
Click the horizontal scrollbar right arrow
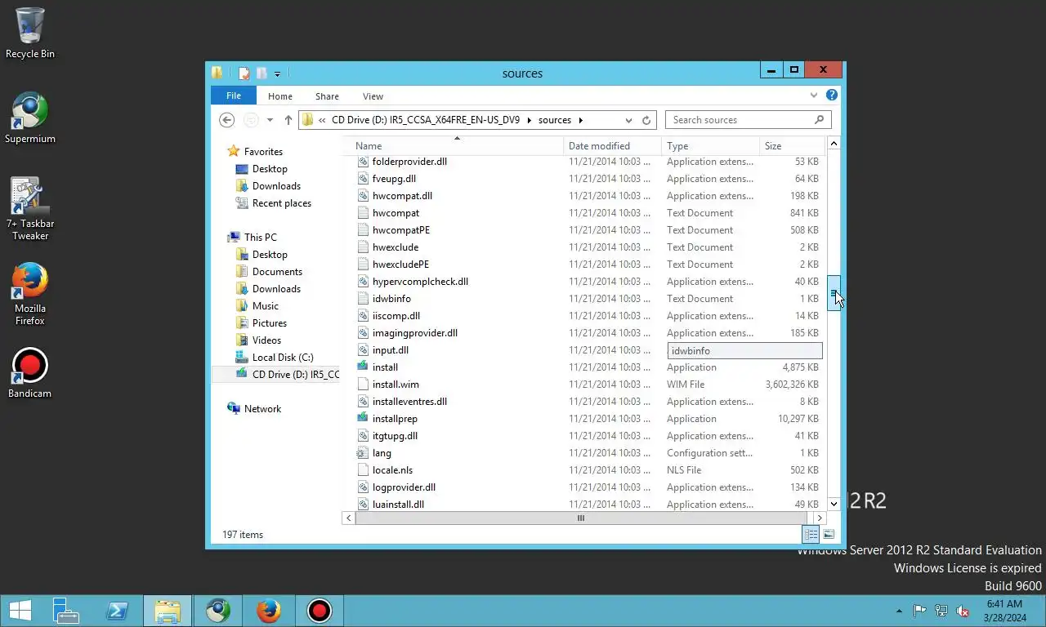820,518
